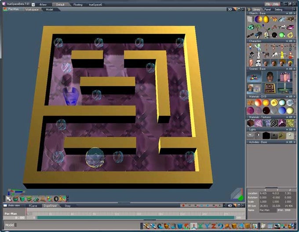Select the black light preset in Lights
Image resolution: width=299 pixels, height=232 pixels.
coord(266,135)
